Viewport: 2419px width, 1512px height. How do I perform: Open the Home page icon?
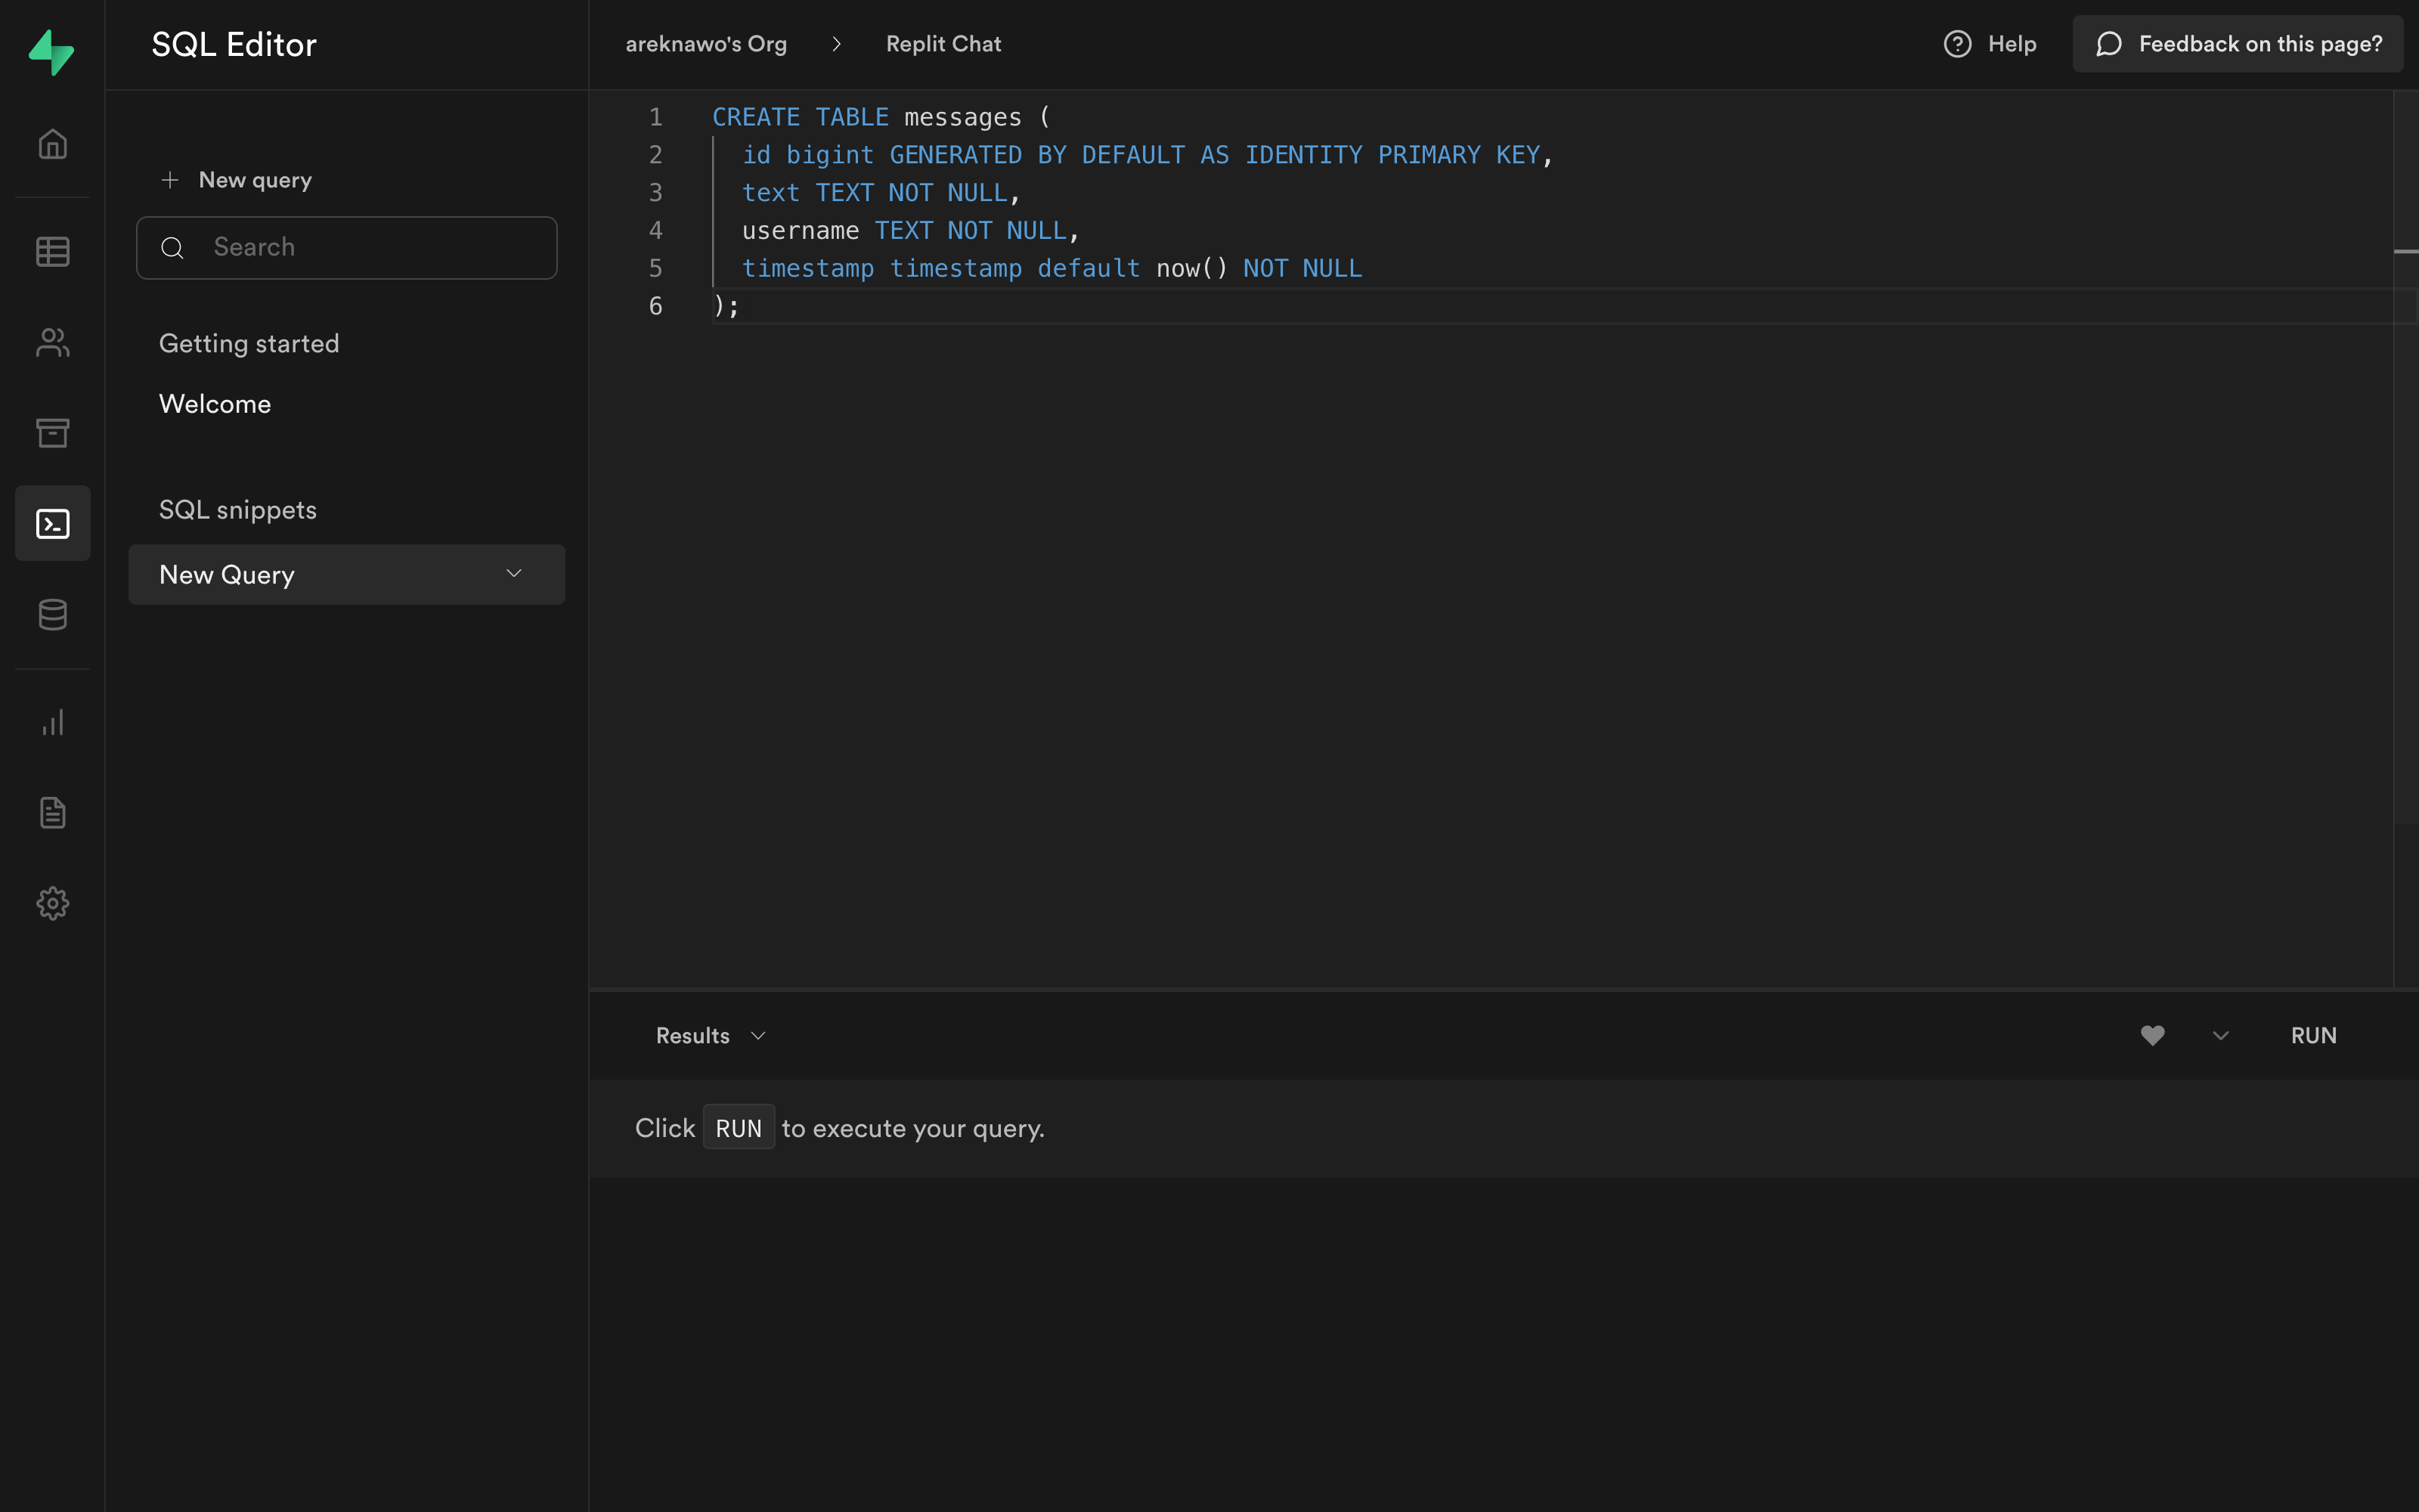point(52,144)
